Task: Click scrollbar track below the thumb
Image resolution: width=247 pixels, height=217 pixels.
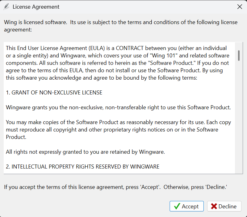Action: (239, 117)
